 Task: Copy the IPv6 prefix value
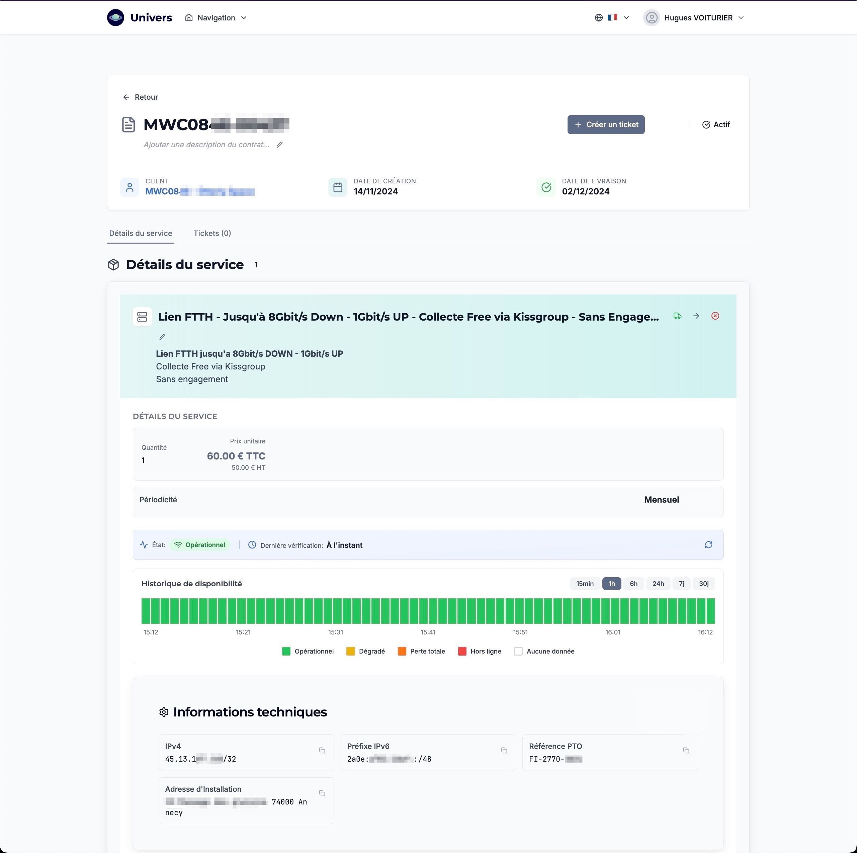504,751
